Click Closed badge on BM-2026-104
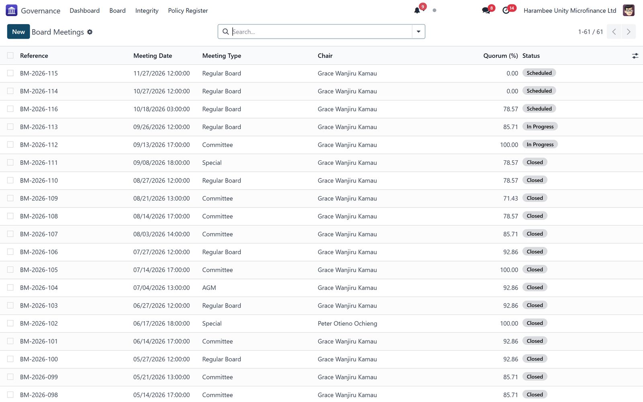This screenshot has width=643, height=402. tap(534, 287)
